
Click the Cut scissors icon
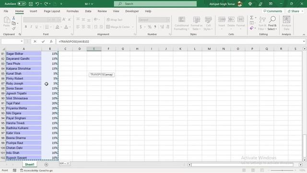tap(14, 18)
